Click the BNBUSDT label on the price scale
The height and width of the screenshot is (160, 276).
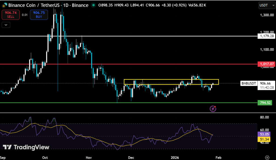click(249, 83)
